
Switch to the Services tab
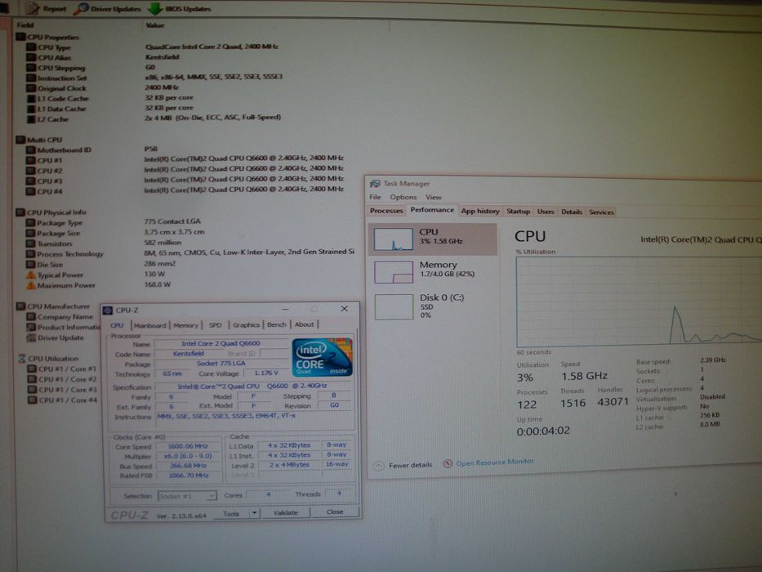pos(601,212)
